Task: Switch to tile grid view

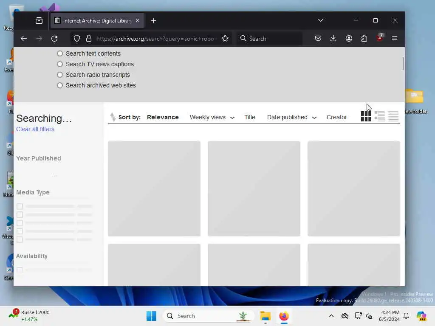Action: click(366, 116)
